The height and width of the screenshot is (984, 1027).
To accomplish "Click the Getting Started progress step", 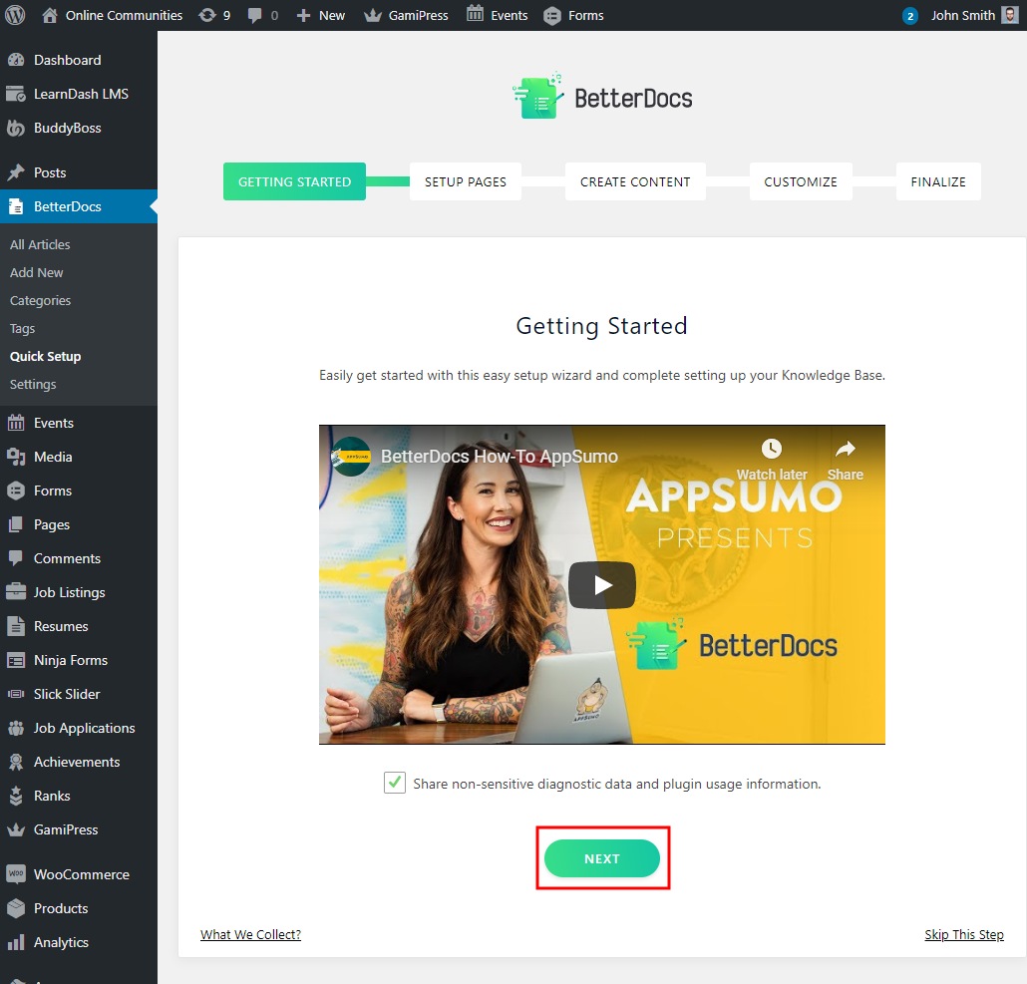I will [294, 181].
